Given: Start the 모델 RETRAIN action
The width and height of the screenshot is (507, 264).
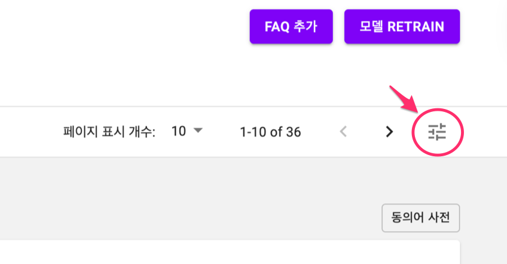Looking at the screenshot, I should pyautogui.click(x=402, y=26).
